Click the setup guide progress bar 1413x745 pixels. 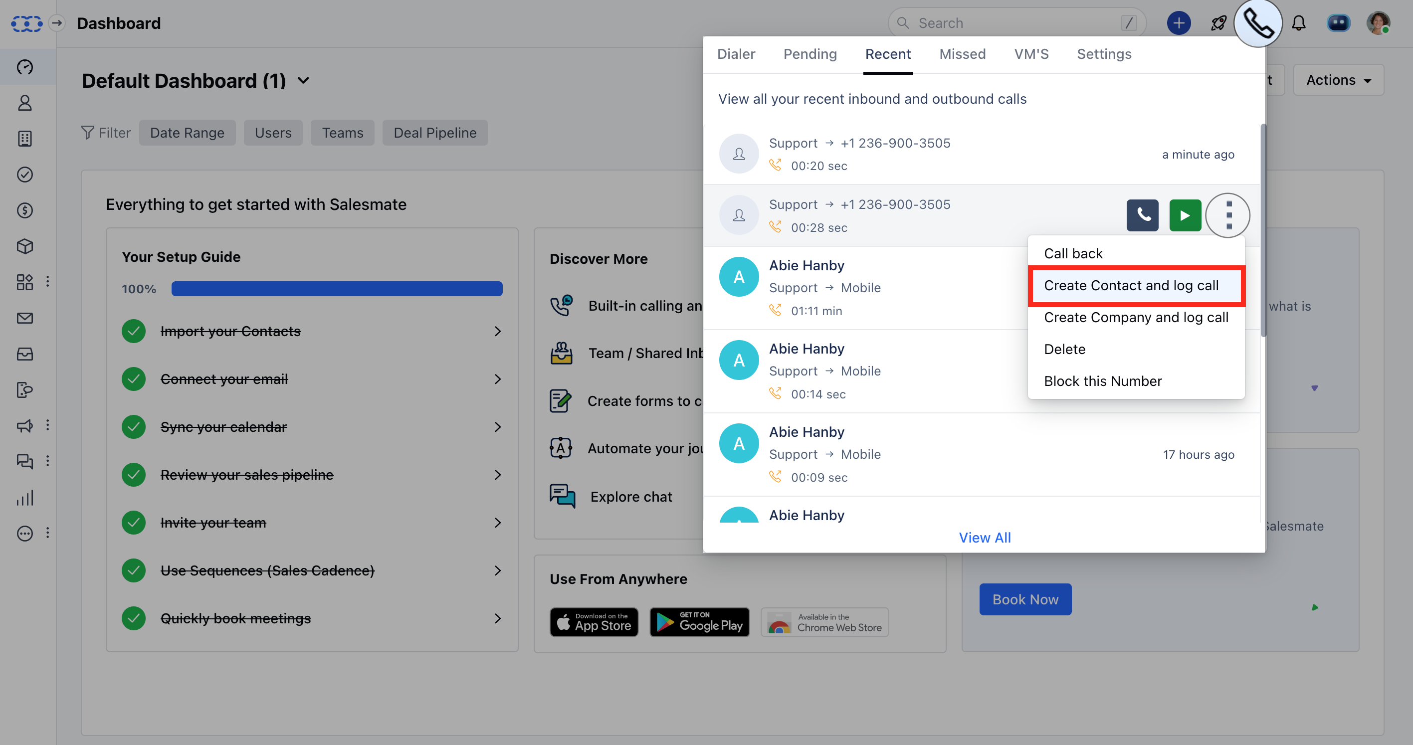(x=337, y=289)
